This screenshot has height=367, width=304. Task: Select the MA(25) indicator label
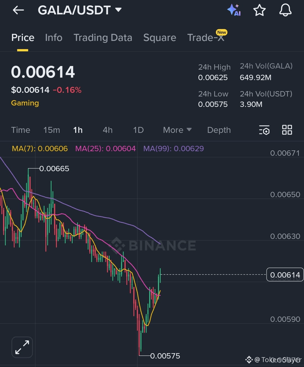(x=105, y=149)
